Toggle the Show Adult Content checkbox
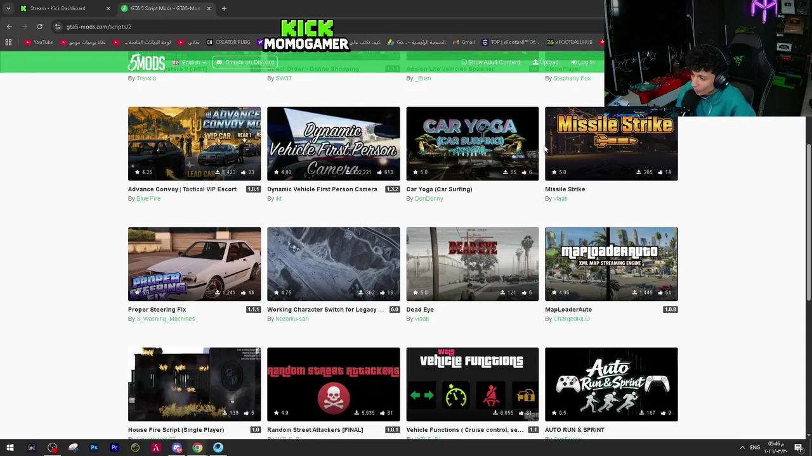The height and width of the screenshot is (456, 812). [x=491, y=62]
